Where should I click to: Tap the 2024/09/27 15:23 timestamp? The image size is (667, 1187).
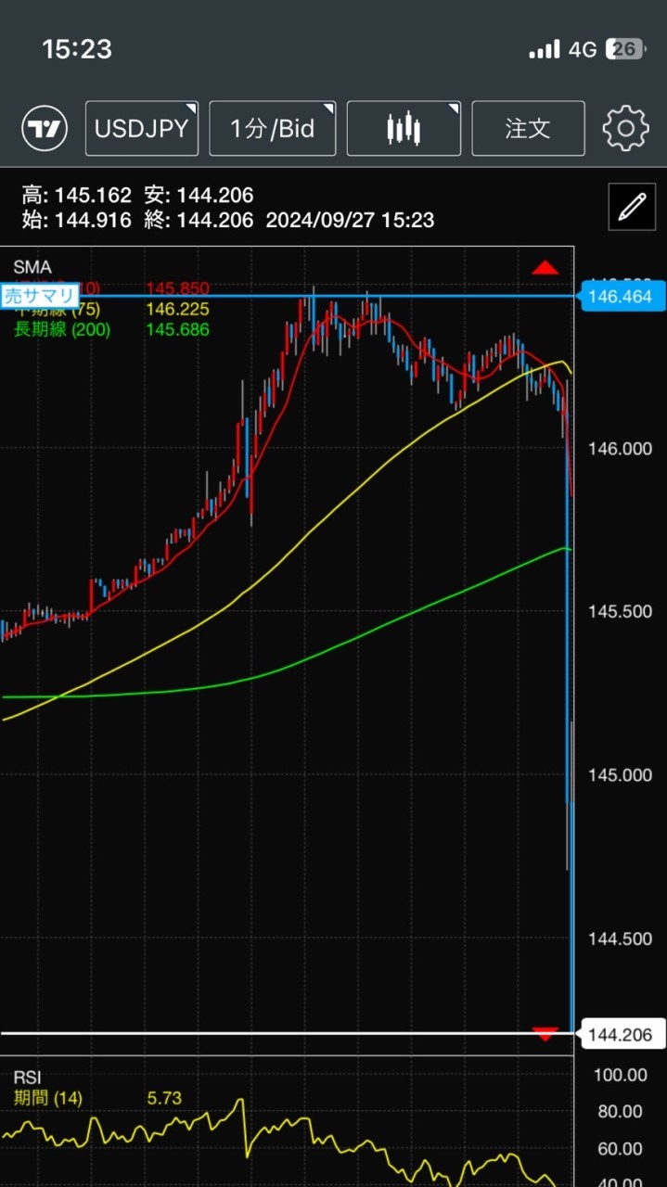click(x=350, y=220)
